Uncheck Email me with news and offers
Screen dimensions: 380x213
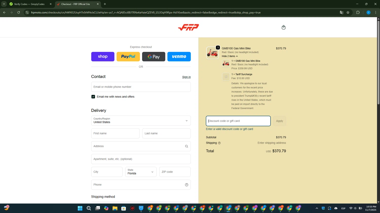(93, 97)
